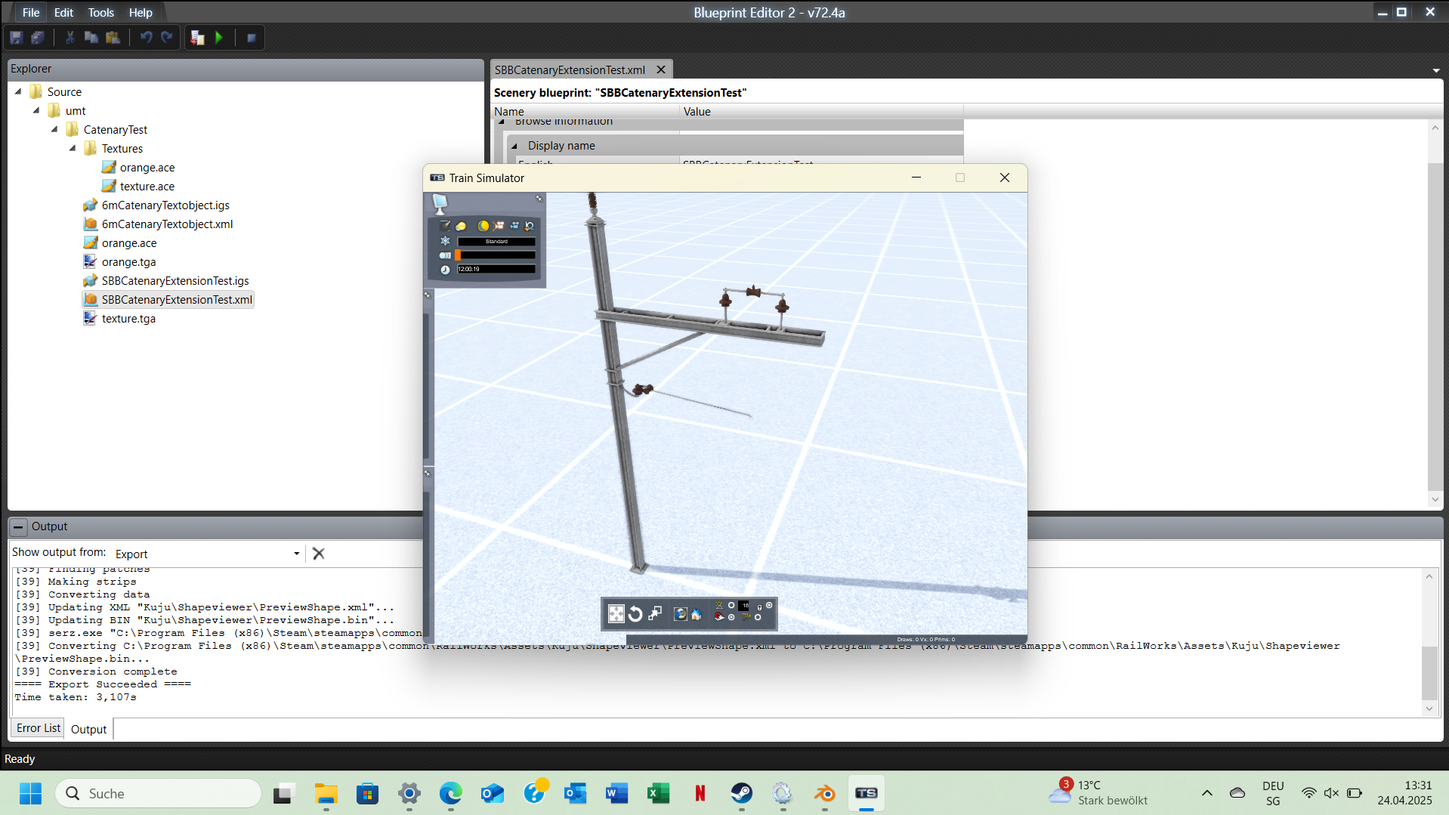
Task: Toggle the pin on the environment panel
Action: (539, 199)
